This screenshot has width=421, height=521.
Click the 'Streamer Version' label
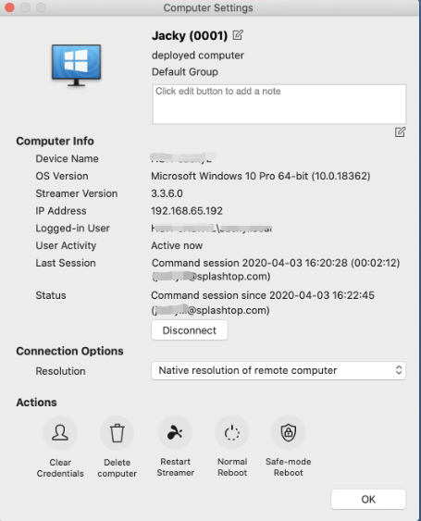click(77, 193)
